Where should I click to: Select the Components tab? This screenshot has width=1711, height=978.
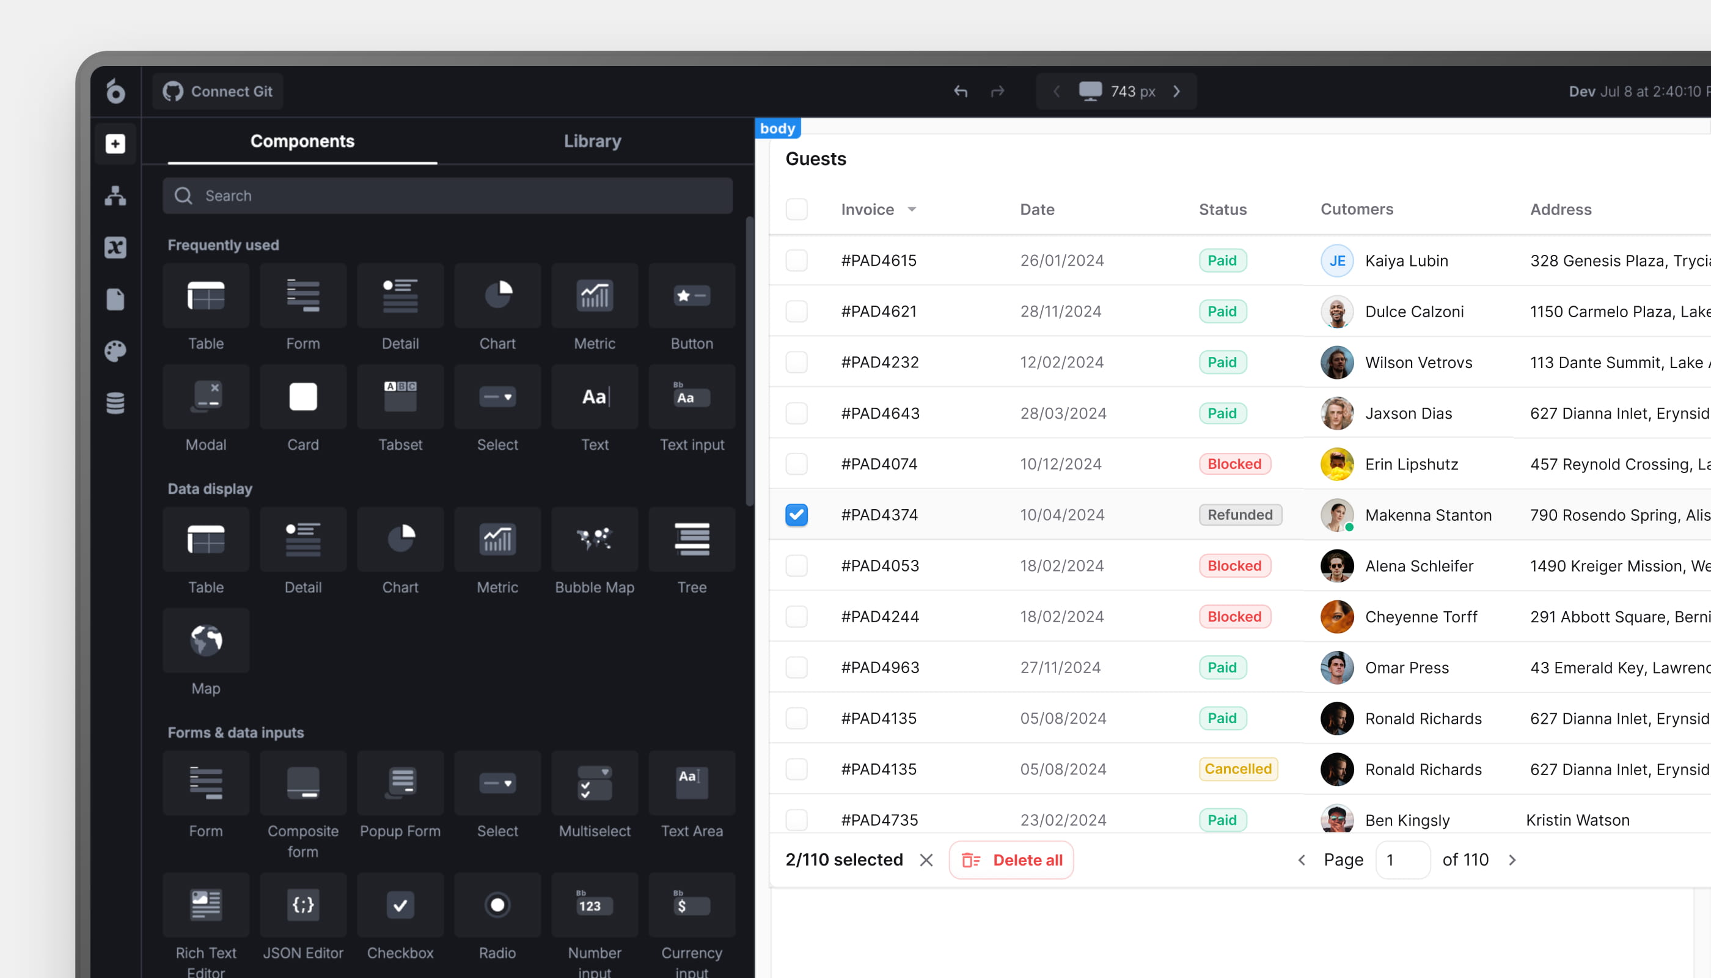302,141
